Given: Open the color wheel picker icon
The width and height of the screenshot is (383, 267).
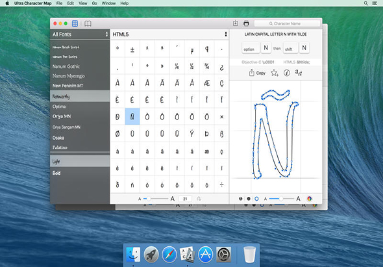Looking at the screenshot, I should pyautogui.click(x=309, y=199).
